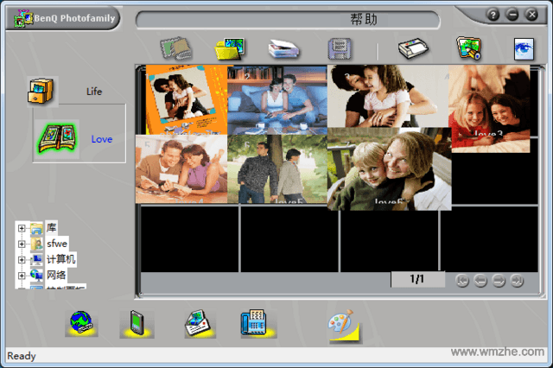Viewport: 553px width, 368px height.
Task: Select the 网络 tree item
Action: coord(55,275)
